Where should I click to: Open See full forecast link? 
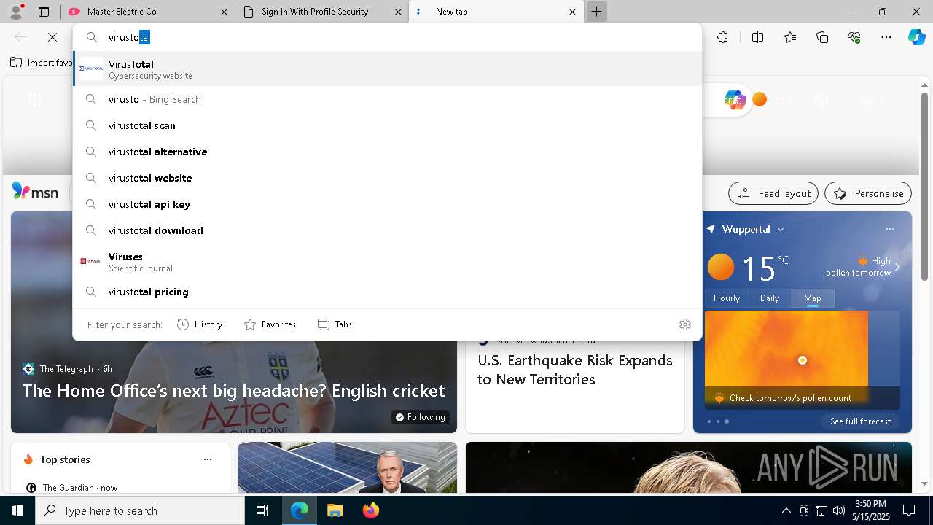point(860,421)
